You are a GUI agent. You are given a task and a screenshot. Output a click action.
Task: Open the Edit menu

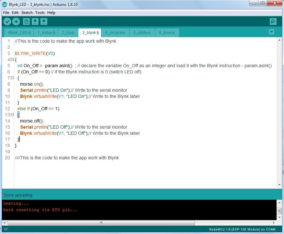(x=15, y=13)
